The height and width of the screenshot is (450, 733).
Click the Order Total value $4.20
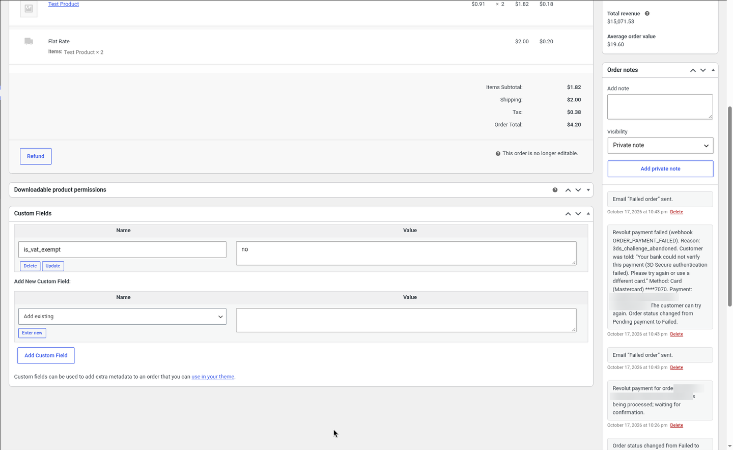click(x=574, y=125)
